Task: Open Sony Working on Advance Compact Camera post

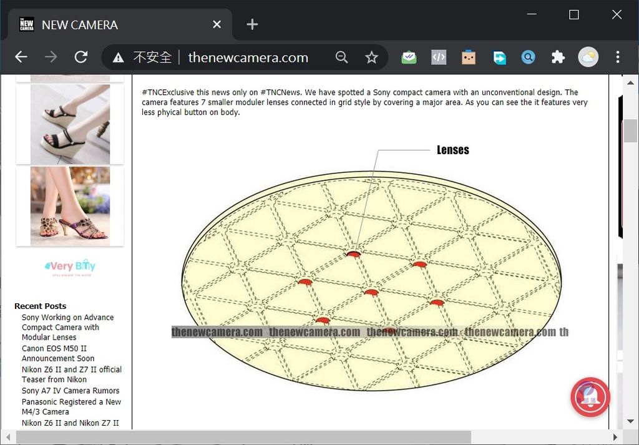Action: [67, 327]
